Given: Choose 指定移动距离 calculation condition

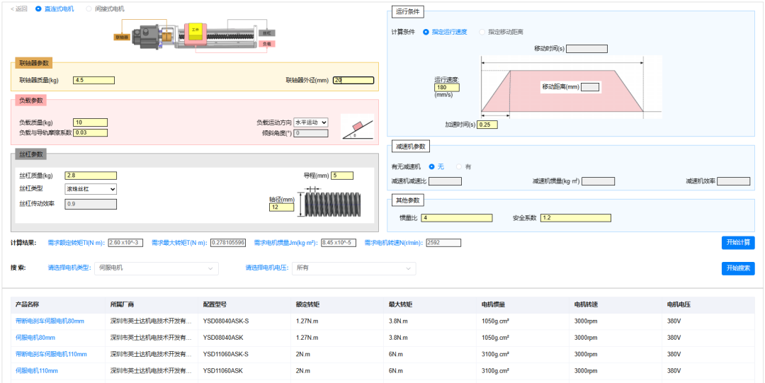Looking at the screenshot, I should pos(482,32).
